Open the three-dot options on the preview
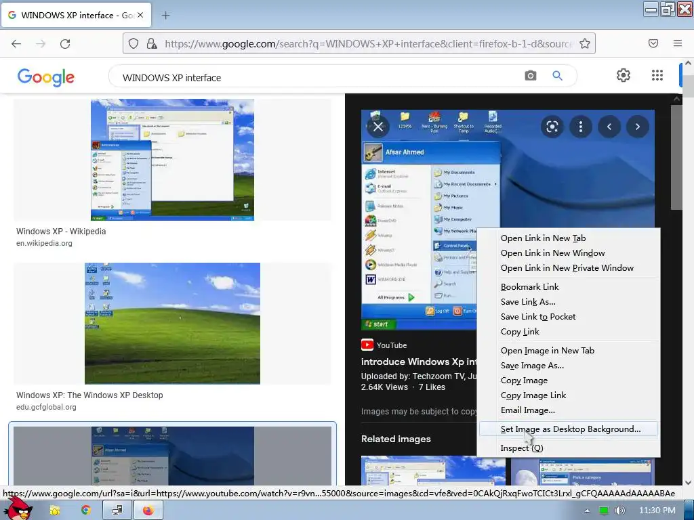Image resolution: width=694 pixels, height=520 pixels. coord(580,127)
